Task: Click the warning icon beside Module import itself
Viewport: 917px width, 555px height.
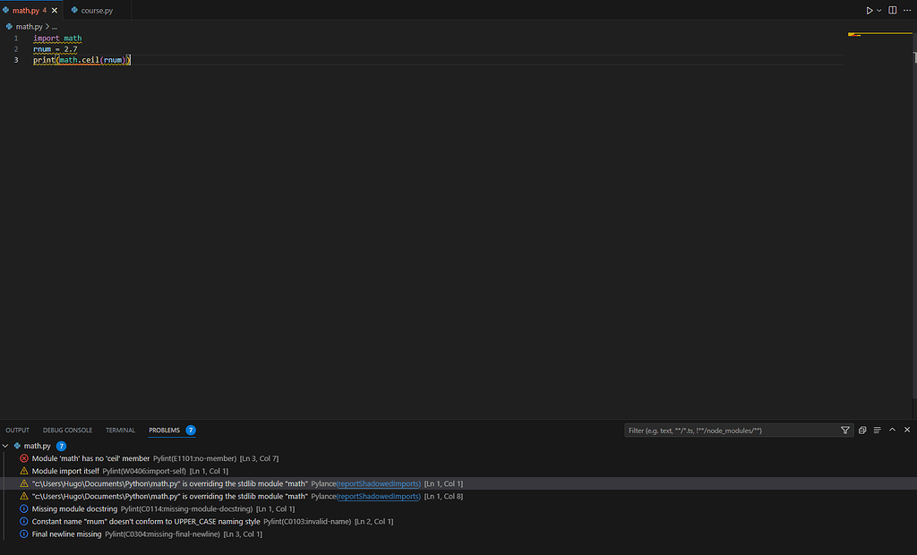Action: pyautogui.click(x=23, y=470)
